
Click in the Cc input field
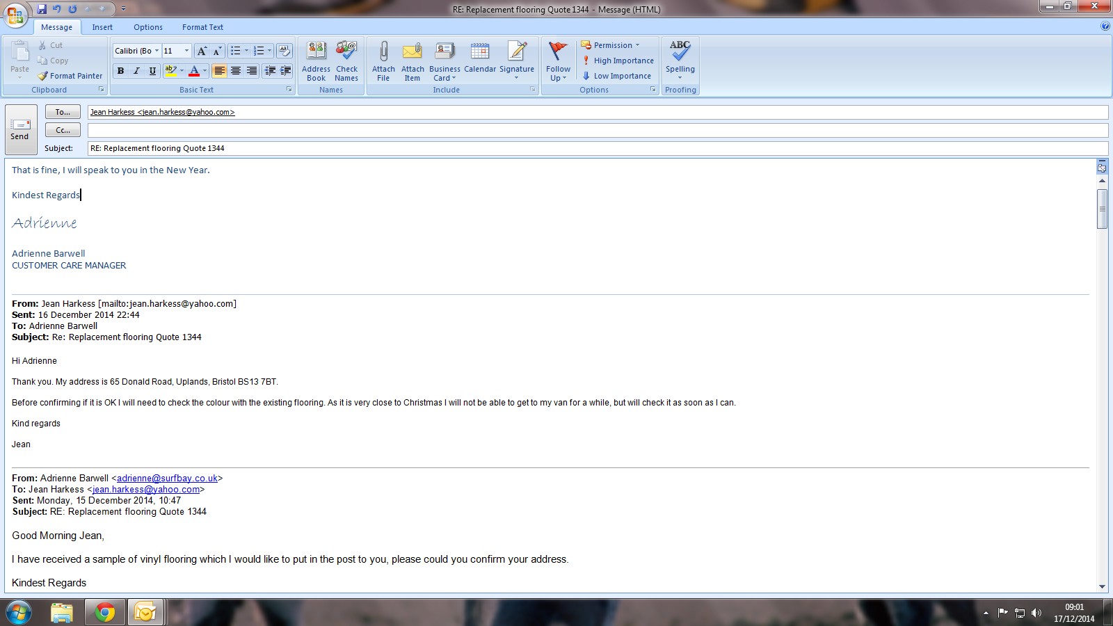(x=598, y=130)
